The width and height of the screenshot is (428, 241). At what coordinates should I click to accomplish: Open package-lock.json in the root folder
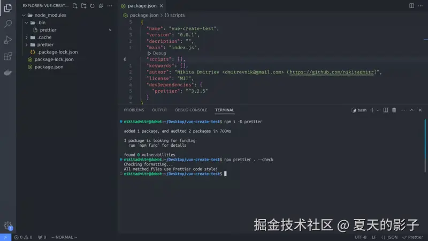54,59
